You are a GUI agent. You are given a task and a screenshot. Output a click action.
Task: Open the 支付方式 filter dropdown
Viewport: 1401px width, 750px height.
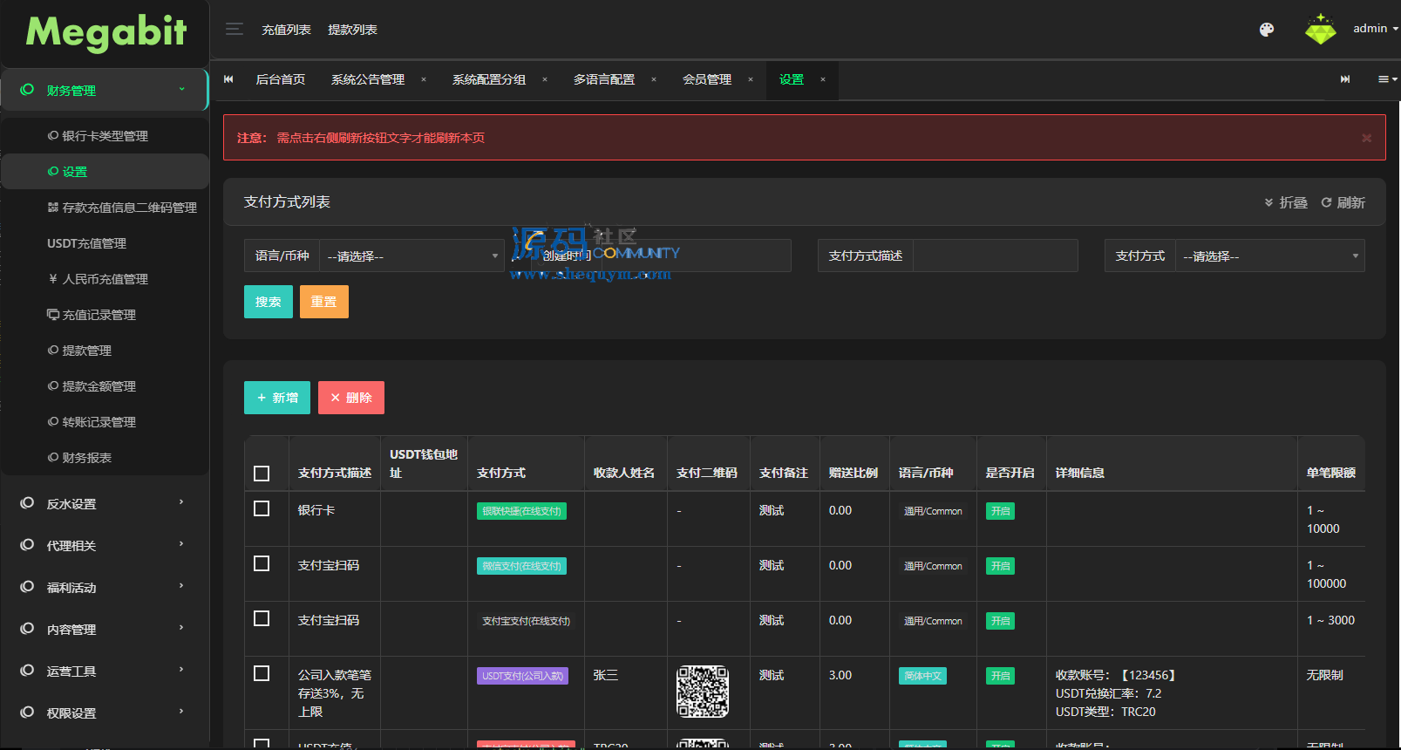(x=1269, y=256)
